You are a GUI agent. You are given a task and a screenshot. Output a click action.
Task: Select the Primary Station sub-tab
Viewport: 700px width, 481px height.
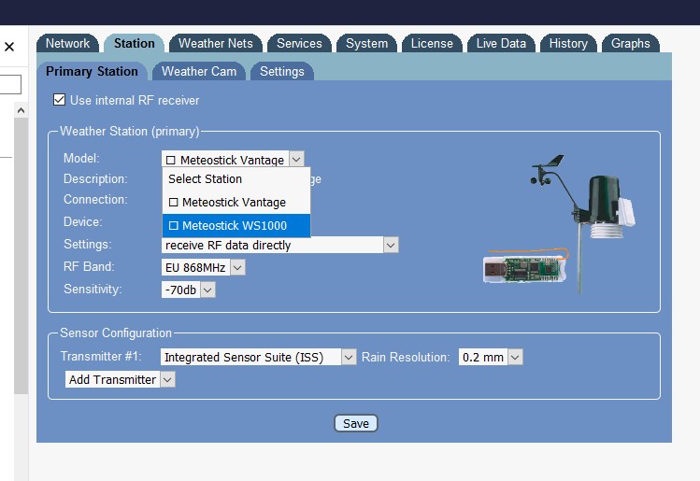92,71
